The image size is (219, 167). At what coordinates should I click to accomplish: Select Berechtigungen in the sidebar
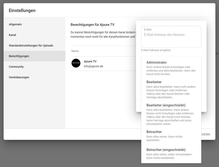pos(19,56)
